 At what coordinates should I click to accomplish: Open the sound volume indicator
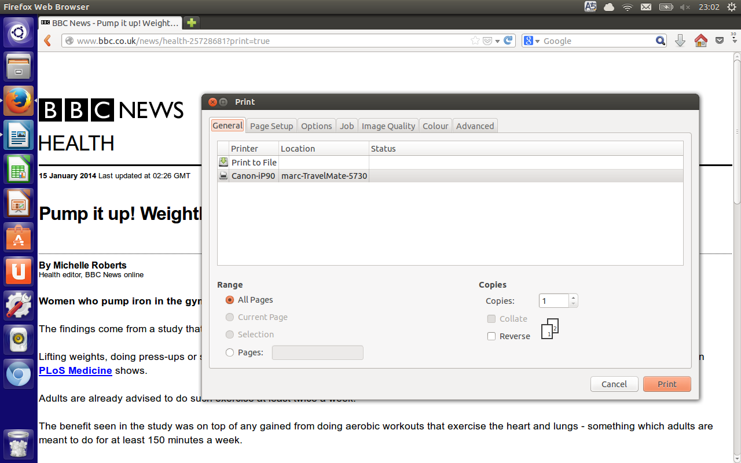(685, 7)
